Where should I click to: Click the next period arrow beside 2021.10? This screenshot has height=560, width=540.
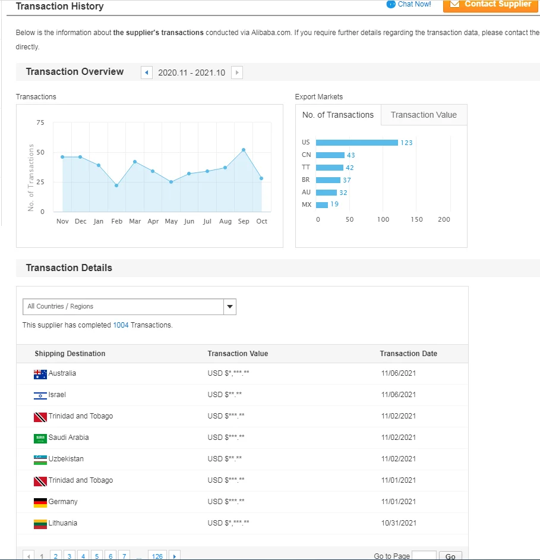pos(237,73)
